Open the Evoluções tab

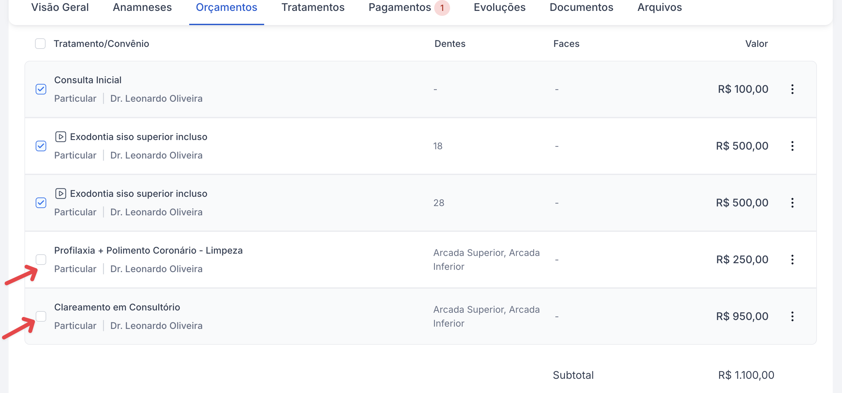(x=499, y=8)
